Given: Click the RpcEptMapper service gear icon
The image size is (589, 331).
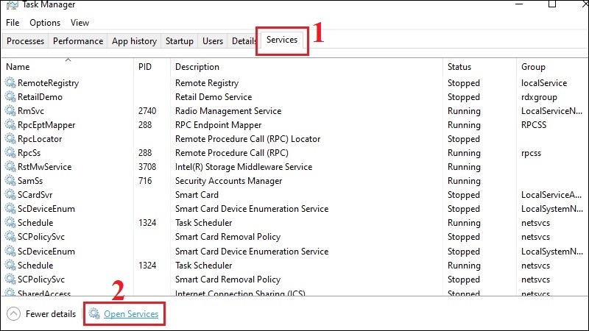Looking at the screenshot, I should click(10, 124).
